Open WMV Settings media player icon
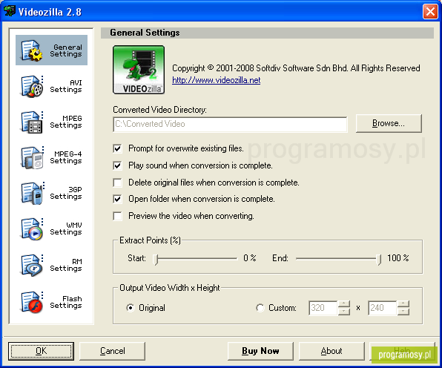 point(32,229)
